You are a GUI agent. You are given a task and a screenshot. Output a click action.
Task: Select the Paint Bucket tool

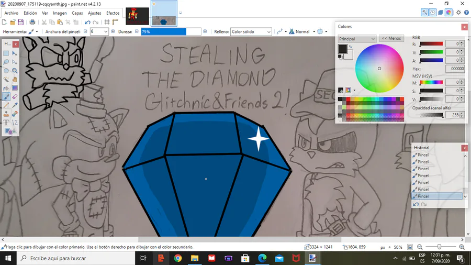(6, 88)
